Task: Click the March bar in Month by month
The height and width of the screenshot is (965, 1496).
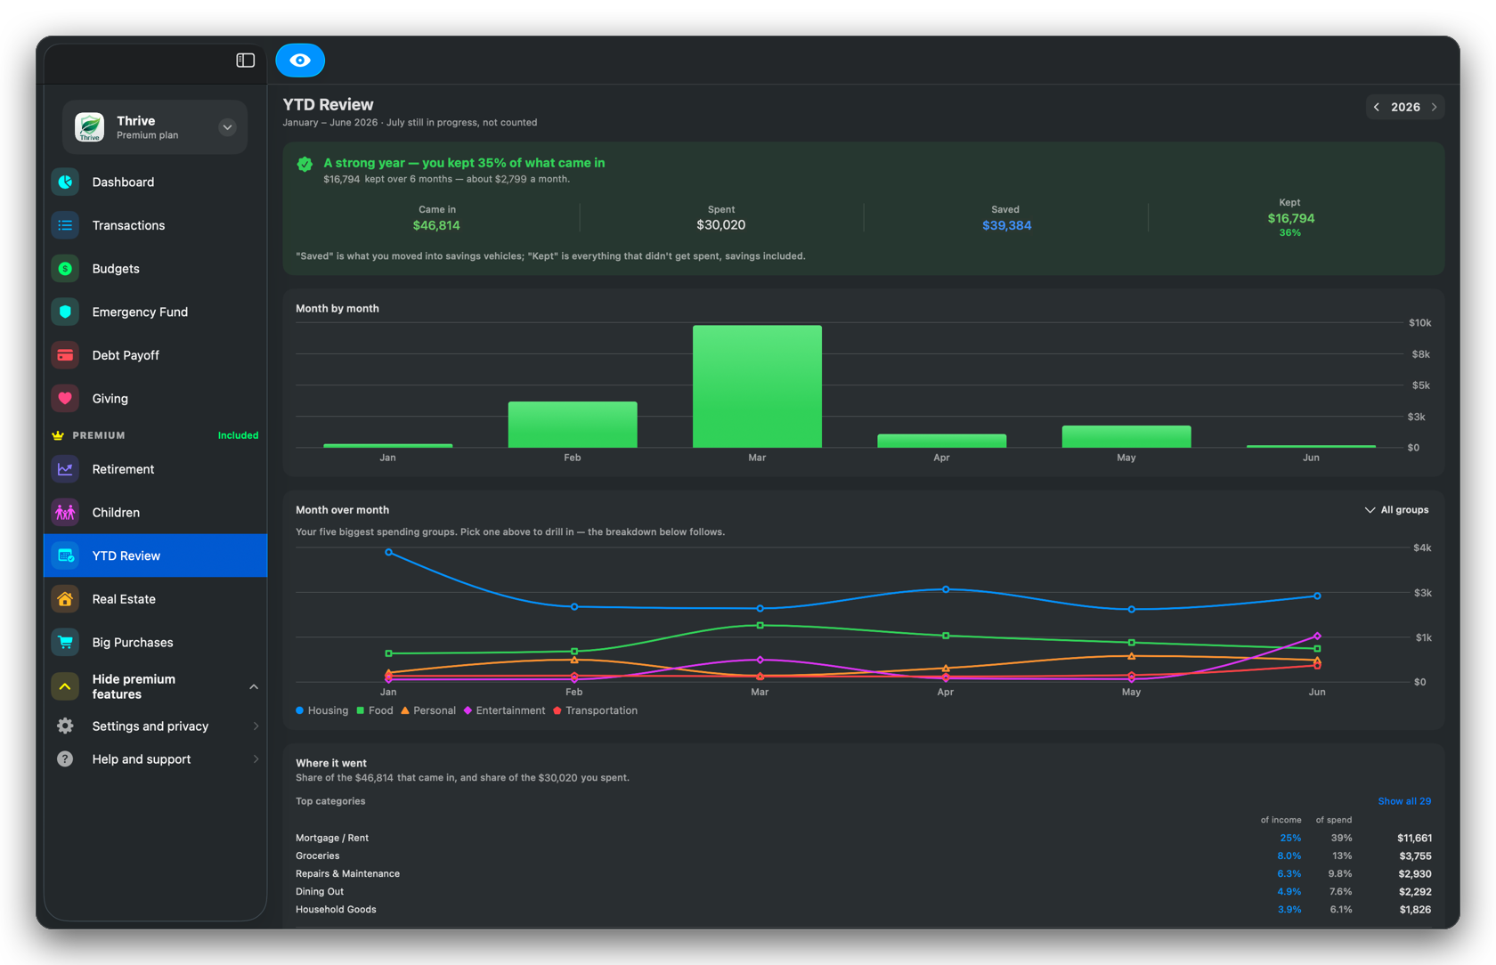Action: point(757,386)
